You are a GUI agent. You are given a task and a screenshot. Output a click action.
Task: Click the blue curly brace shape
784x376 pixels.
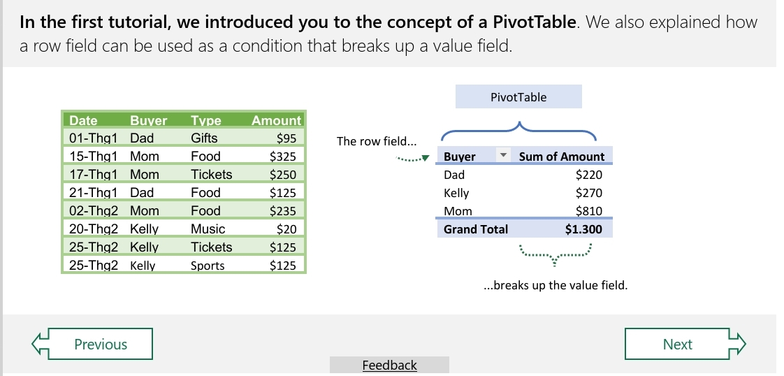click(x=518, y=131)
